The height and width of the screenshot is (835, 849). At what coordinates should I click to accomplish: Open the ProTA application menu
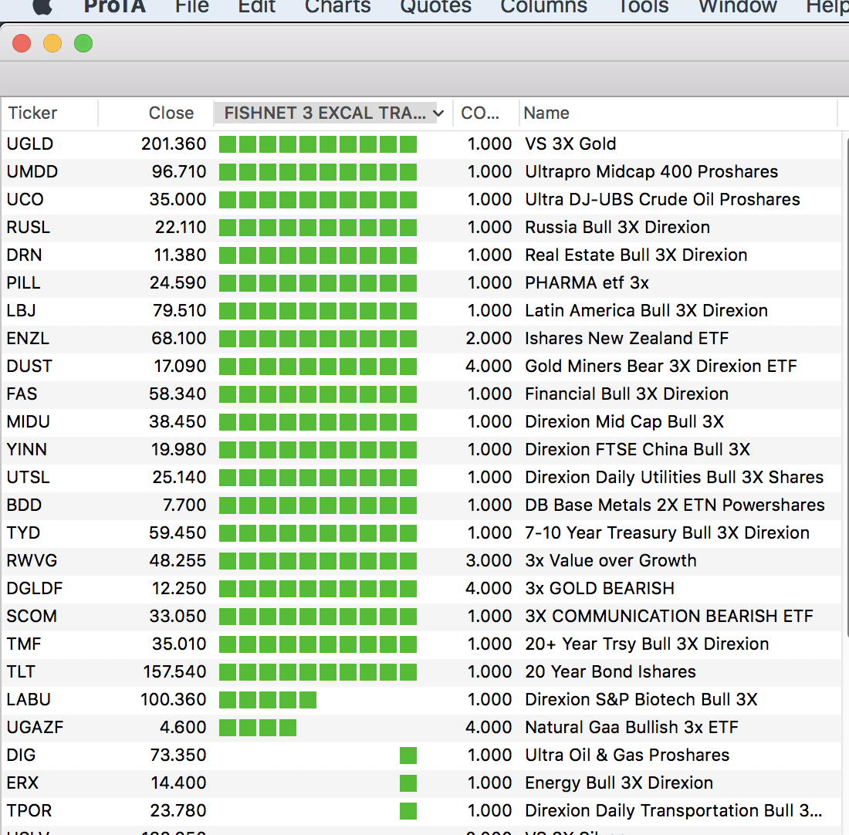pyautogui.click(x=115, y=6)
